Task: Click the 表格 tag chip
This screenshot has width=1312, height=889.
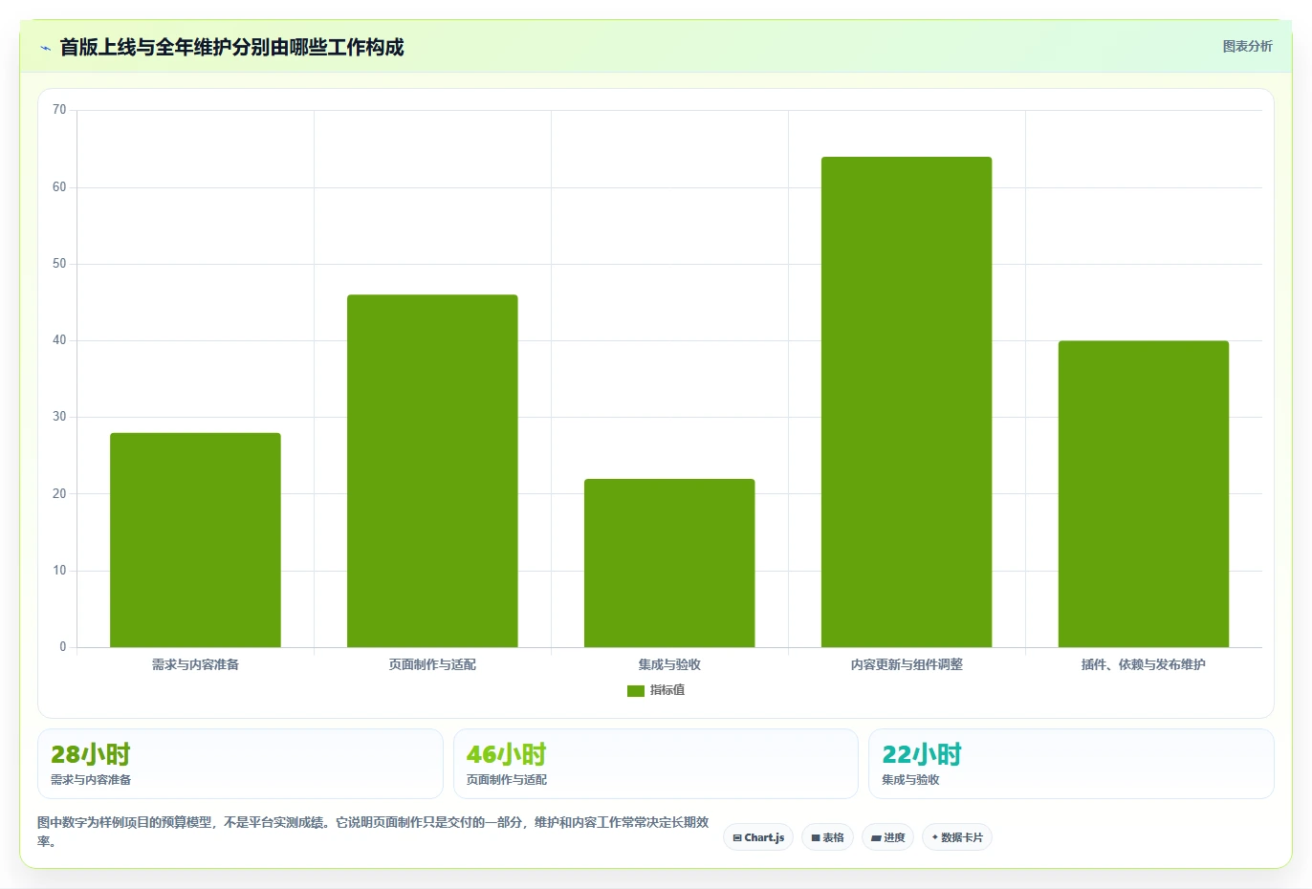Action: (827, 837)
